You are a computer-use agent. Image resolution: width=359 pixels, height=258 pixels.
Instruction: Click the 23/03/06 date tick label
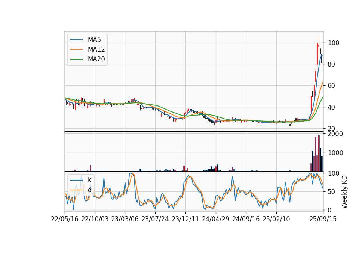(x=125, y=219)
